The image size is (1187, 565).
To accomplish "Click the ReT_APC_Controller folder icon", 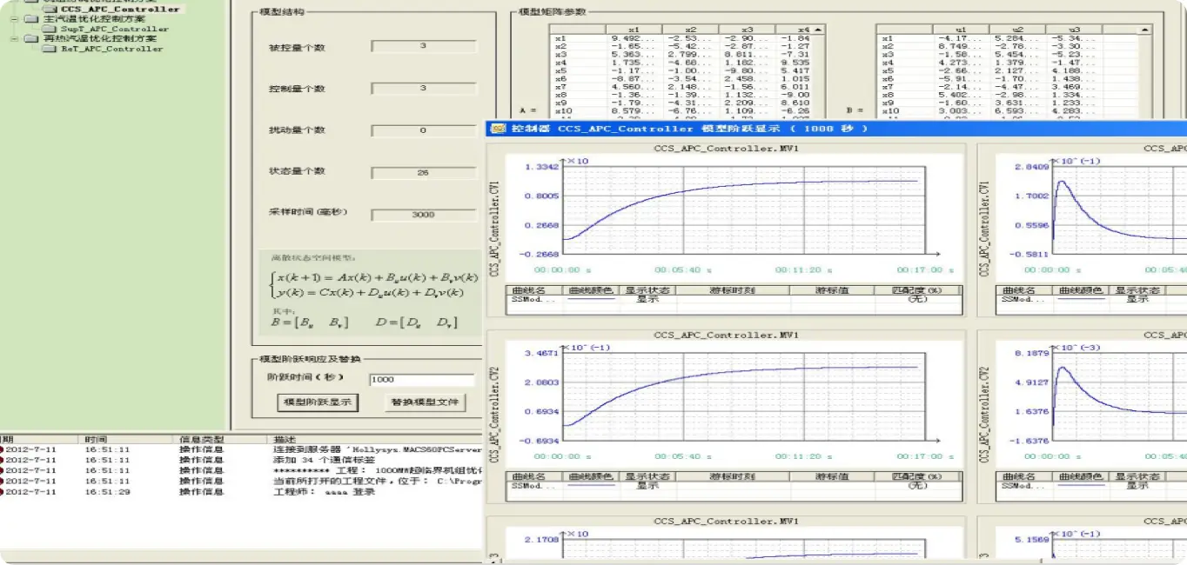I will tap(50, 49).
